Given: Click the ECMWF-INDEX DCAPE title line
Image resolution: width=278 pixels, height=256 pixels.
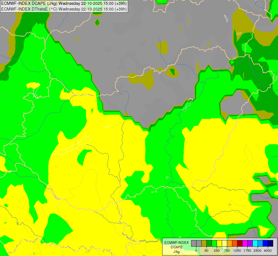Looking at the screenshot, I should [x=64, y=4].
